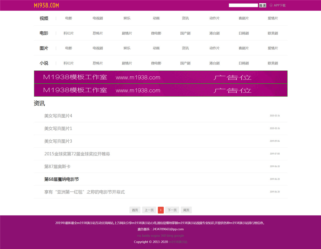Select 动画 in the 视频 row
Image resolution: width=321 pixels, height=249 pixels.
156,18
